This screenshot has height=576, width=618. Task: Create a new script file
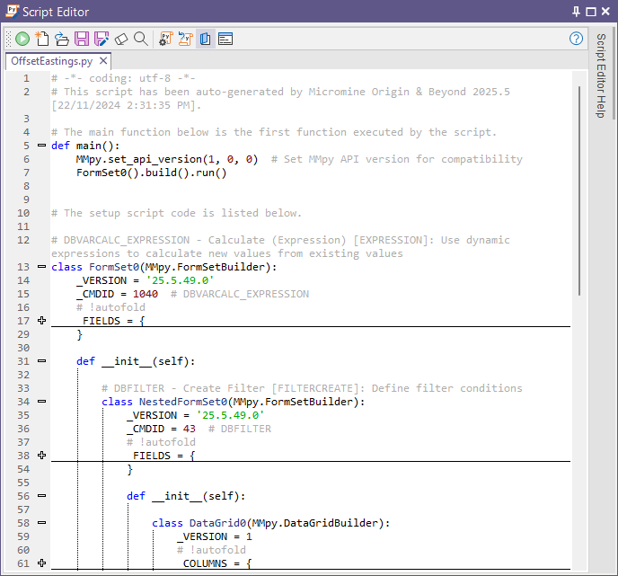point(42,39)
